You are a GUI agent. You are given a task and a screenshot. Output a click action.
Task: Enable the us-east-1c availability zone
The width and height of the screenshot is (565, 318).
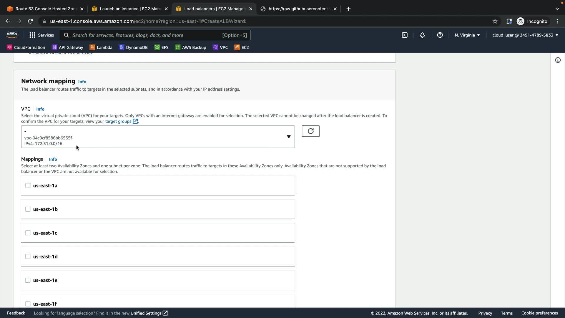point(28,233)
